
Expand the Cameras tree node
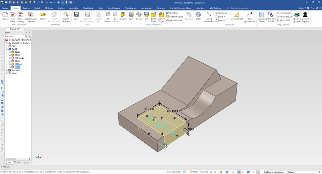pos(7,70)
